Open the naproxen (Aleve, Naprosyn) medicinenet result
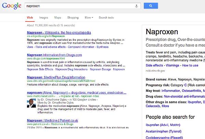 pyautogui.click(x=77, y=93)
